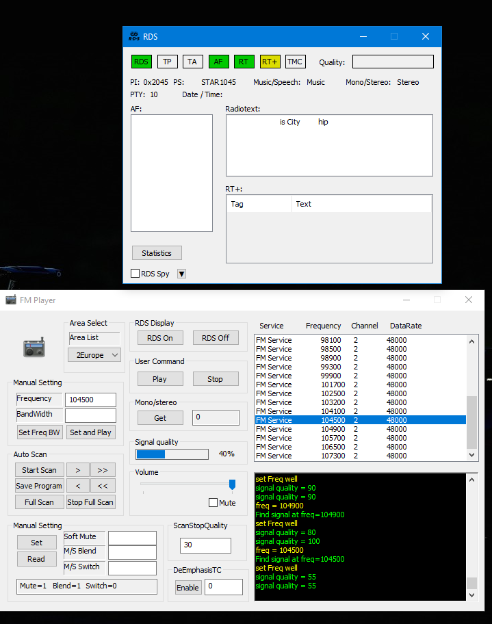
Task: Enable the RDS Spy checkbox
Action: pos(135,274)
